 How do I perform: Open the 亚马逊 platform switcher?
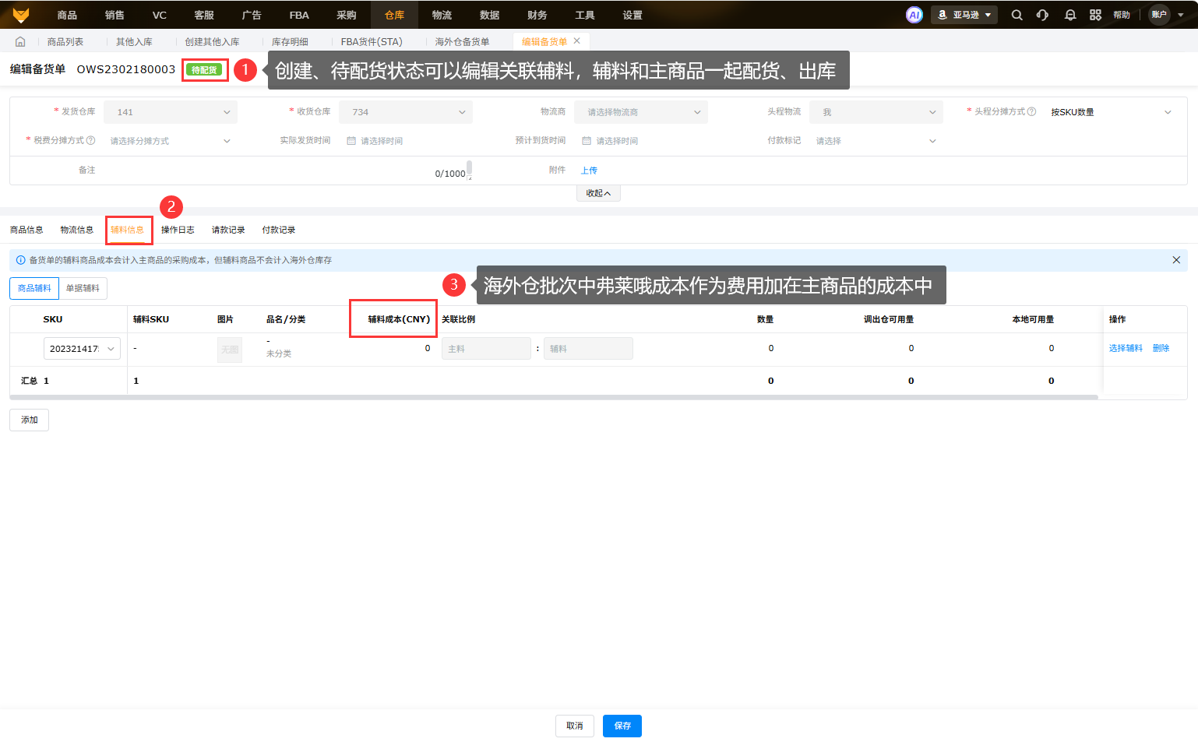tap(964, 15)
